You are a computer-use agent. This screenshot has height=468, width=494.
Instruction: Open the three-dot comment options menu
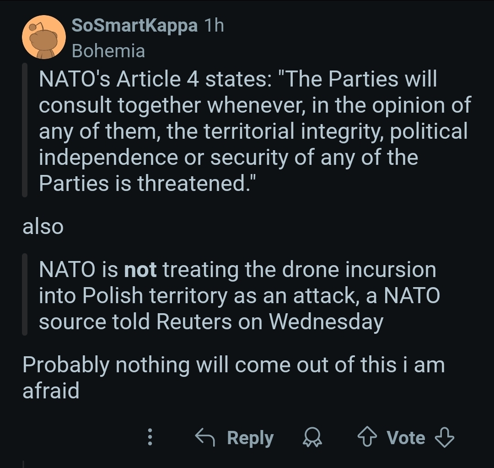[x=149, y=438]
